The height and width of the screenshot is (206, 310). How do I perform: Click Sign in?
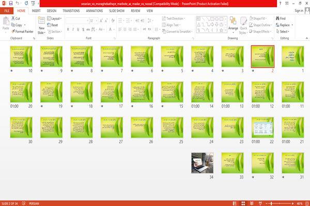[x=299, y=11]
